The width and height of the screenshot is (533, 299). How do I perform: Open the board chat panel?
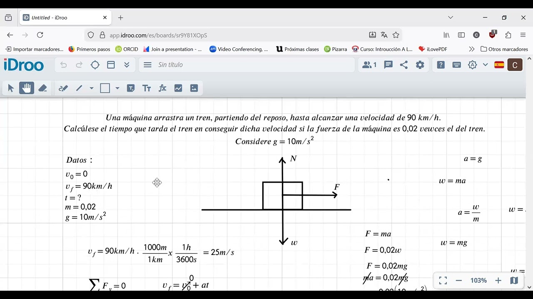pos(389,65)
